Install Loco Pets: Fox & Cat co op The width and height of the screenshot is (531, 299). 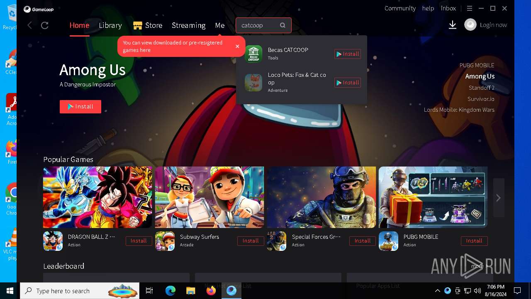coord(348,83)
